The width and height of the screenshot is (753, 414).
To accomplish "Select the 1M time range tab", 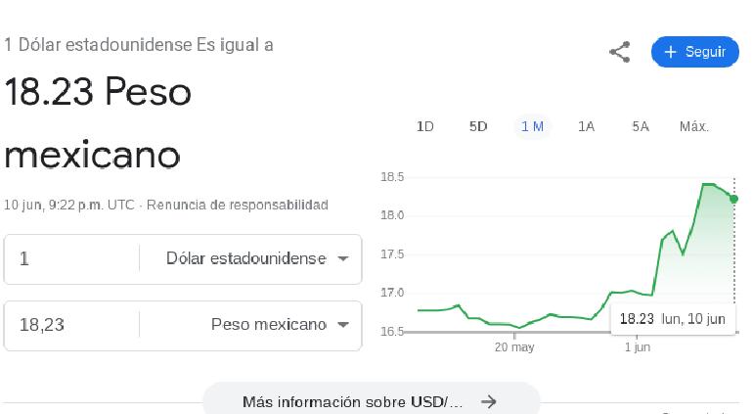I will pyautogui.click(x=532, y=126).
